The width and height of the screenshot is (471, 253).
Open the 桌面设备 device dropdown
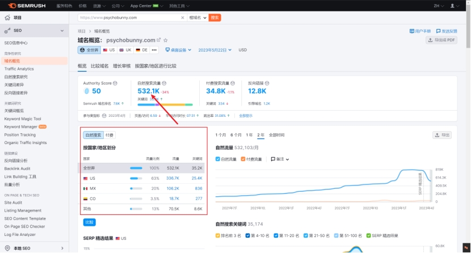click(x=178, y=50)
